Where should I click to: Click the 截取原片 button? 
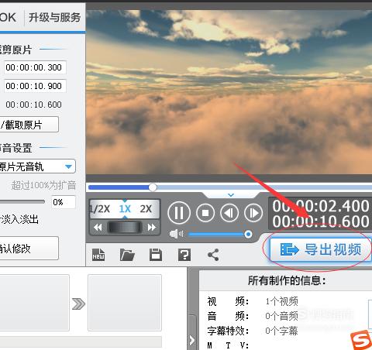29,125
